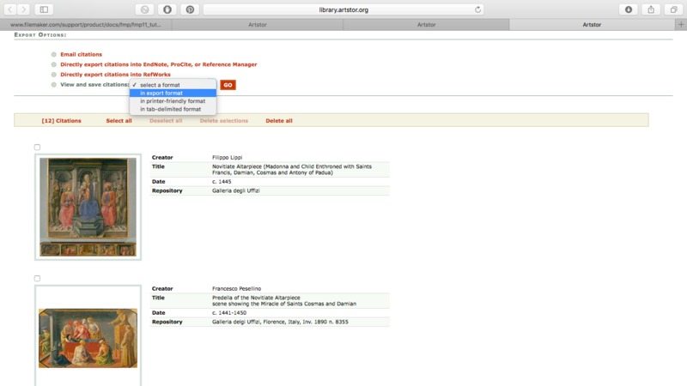Click the Delete all link

pyautogui.click(x=278, y=121)
